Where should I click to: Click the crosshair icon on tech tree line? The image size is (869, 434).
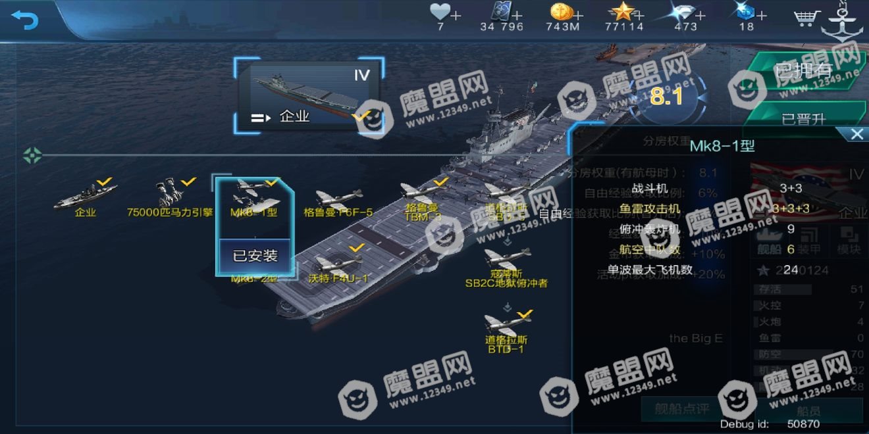[32, 156]
